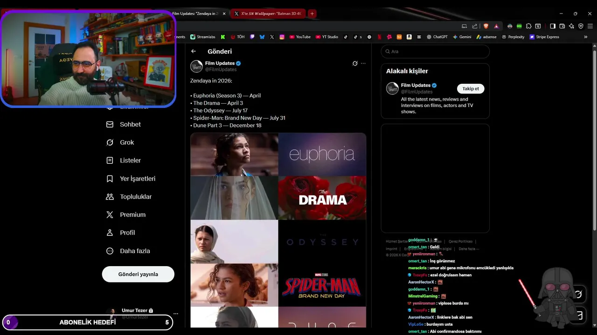Image resolution: width=597 pixels, height=335 pixels.
Task: Open the Daha fazla footer link
Action: point(469,249)
